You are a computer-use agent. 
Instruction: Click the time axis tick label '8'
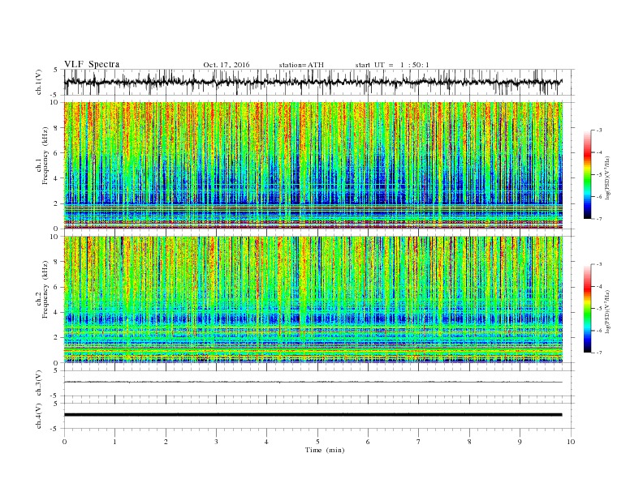(x=469, y=442)
